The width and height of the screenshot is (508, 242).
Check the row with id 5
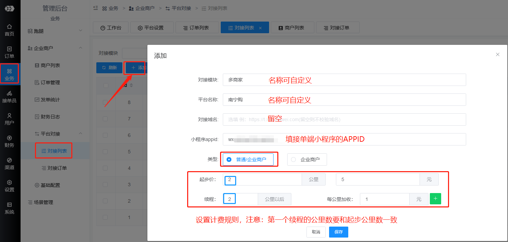pyautogui.click(x=106, y=152)
